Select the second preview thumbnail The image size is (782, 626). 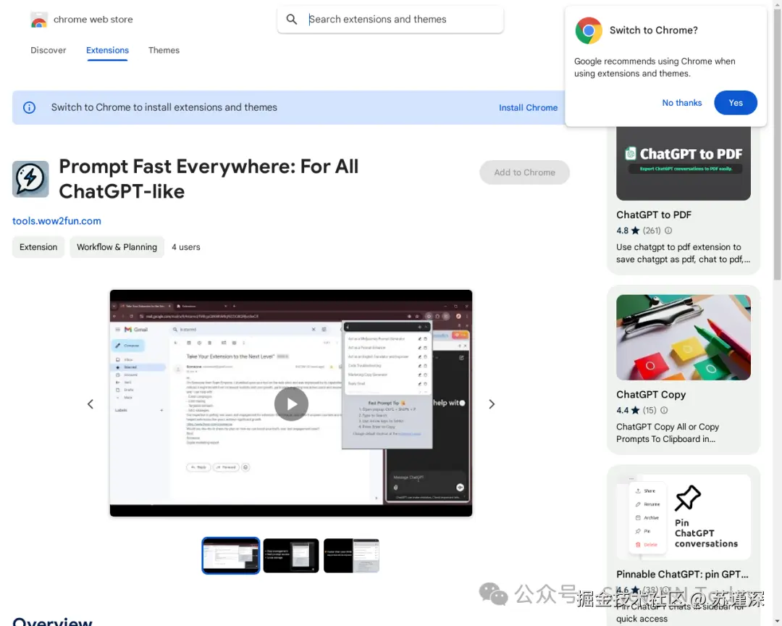(291, 556)
